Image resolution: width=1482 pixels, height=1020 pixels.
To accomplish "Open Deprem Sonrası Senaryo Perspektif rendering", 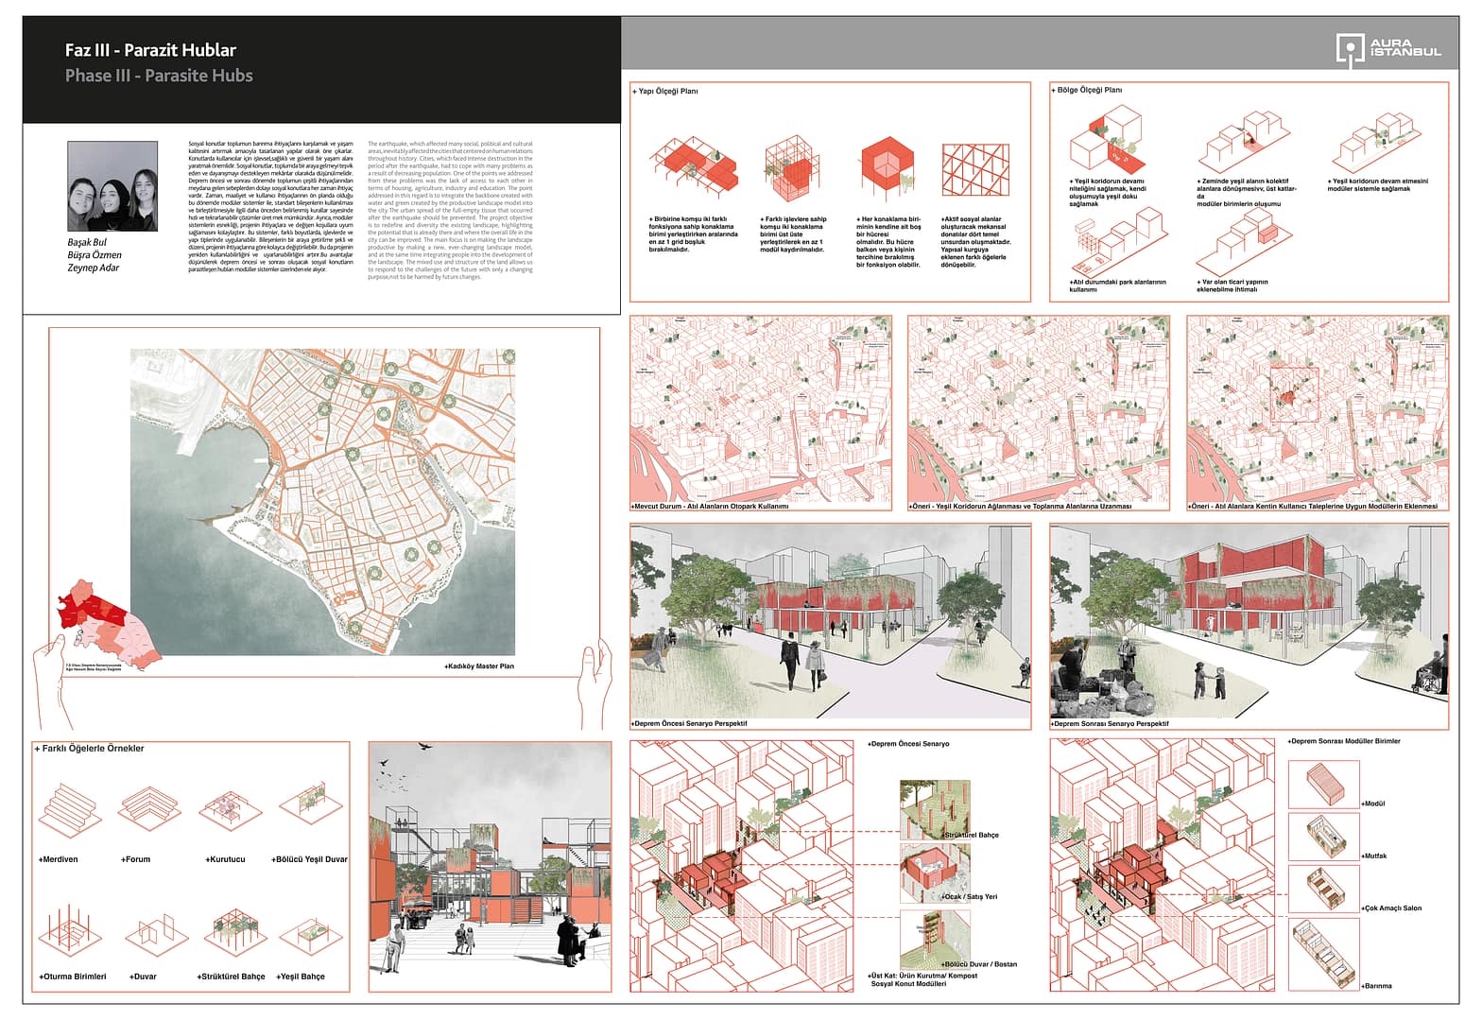I will (1248, 622).
